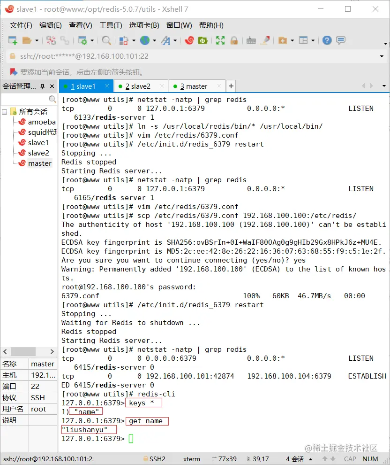390x465 pixels.
Task: Click session tree horizontal scrollbar right arrow
Action: click(52, 351)
